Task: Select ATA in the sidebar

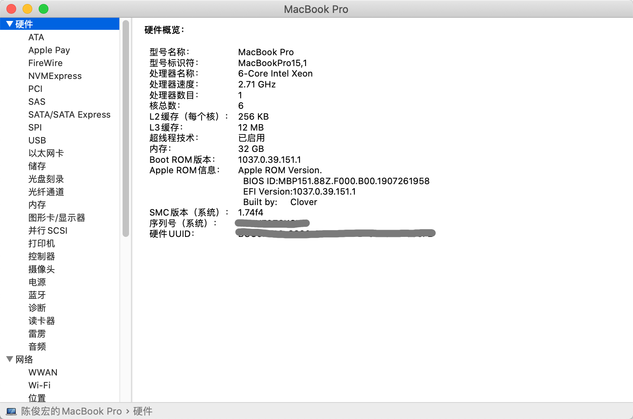Action: pos(36,37)
